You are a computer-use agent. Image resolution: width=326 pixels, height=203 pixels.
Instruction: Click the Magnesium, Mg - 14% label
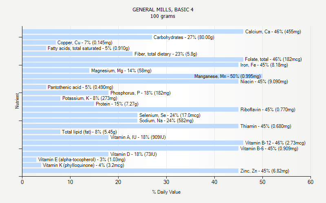click(121, 71)
